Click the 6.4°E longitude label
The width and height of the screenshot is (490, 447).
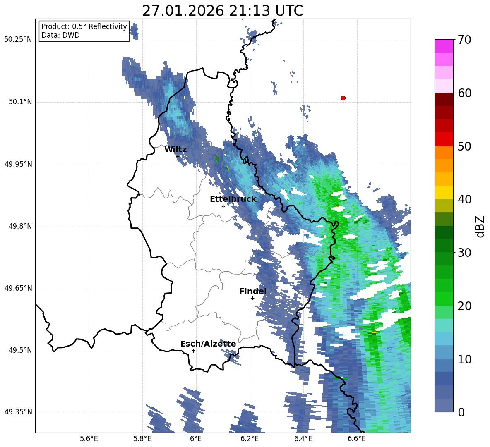(x=303, y=439)
